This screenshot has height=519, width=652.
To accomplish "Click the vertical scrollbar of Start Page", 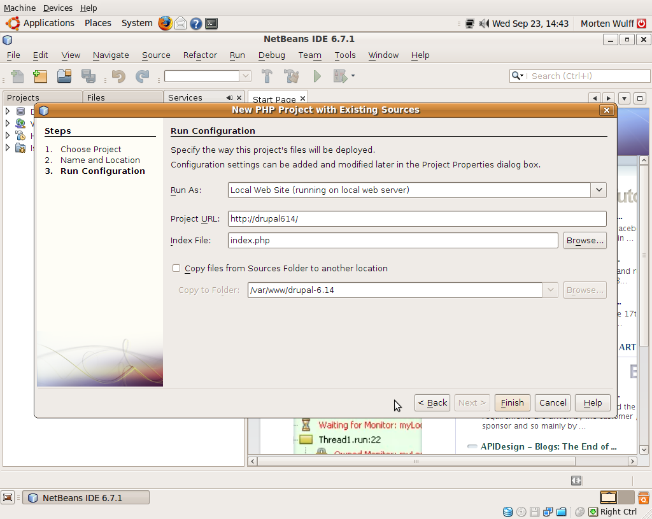I will [644, 256].
